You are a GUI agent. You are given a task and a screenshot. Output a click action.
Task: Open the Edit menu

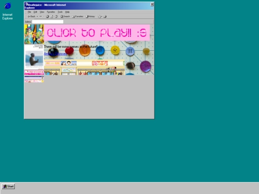35,12
